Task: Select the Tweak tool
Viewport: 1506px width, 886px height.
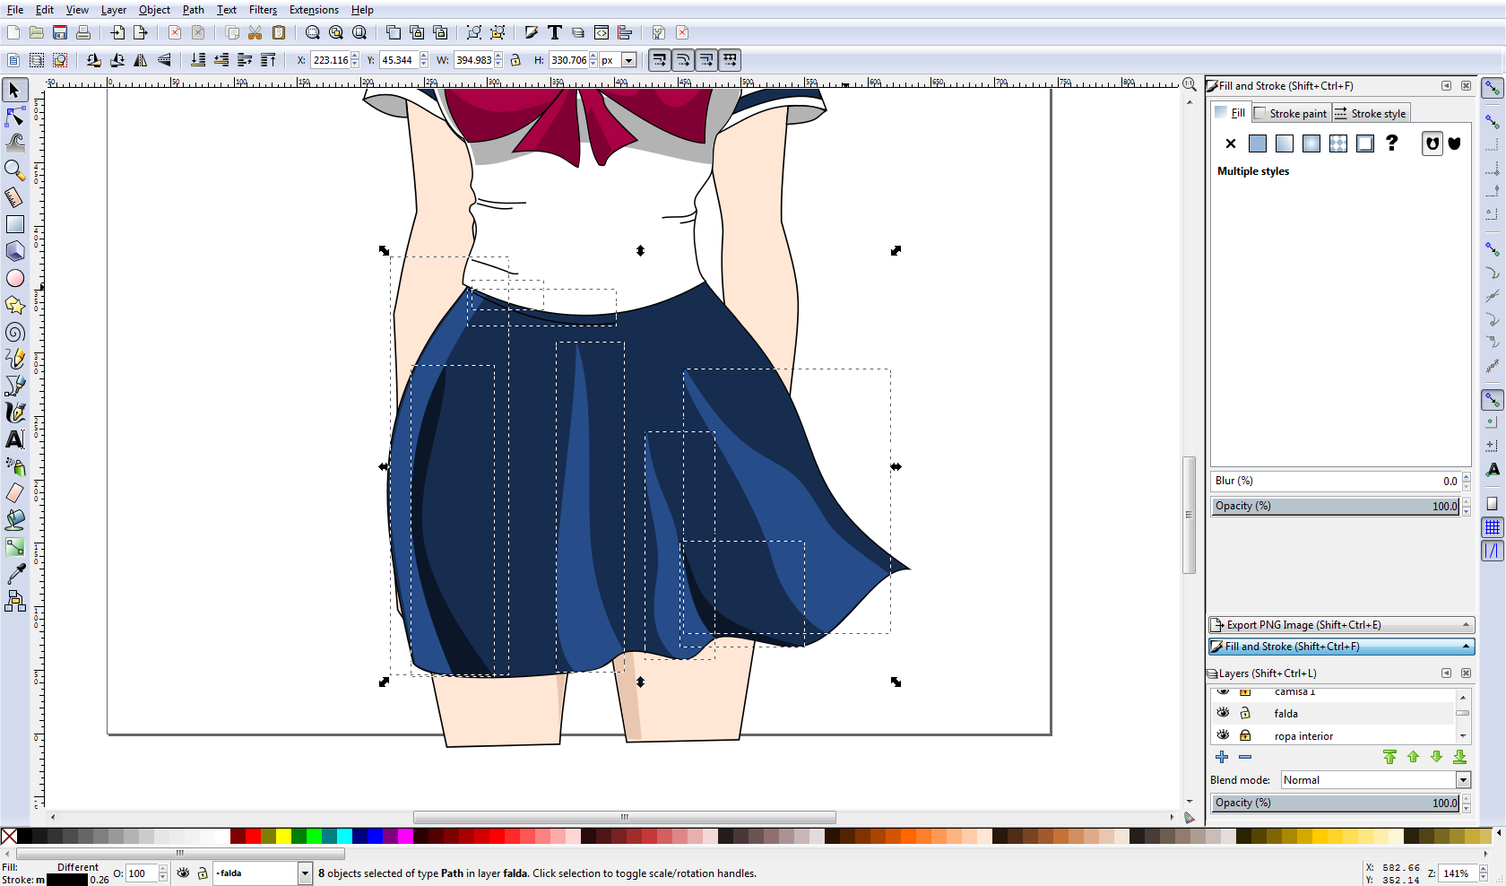Action: pyautogui.click(x=14, y=143)
